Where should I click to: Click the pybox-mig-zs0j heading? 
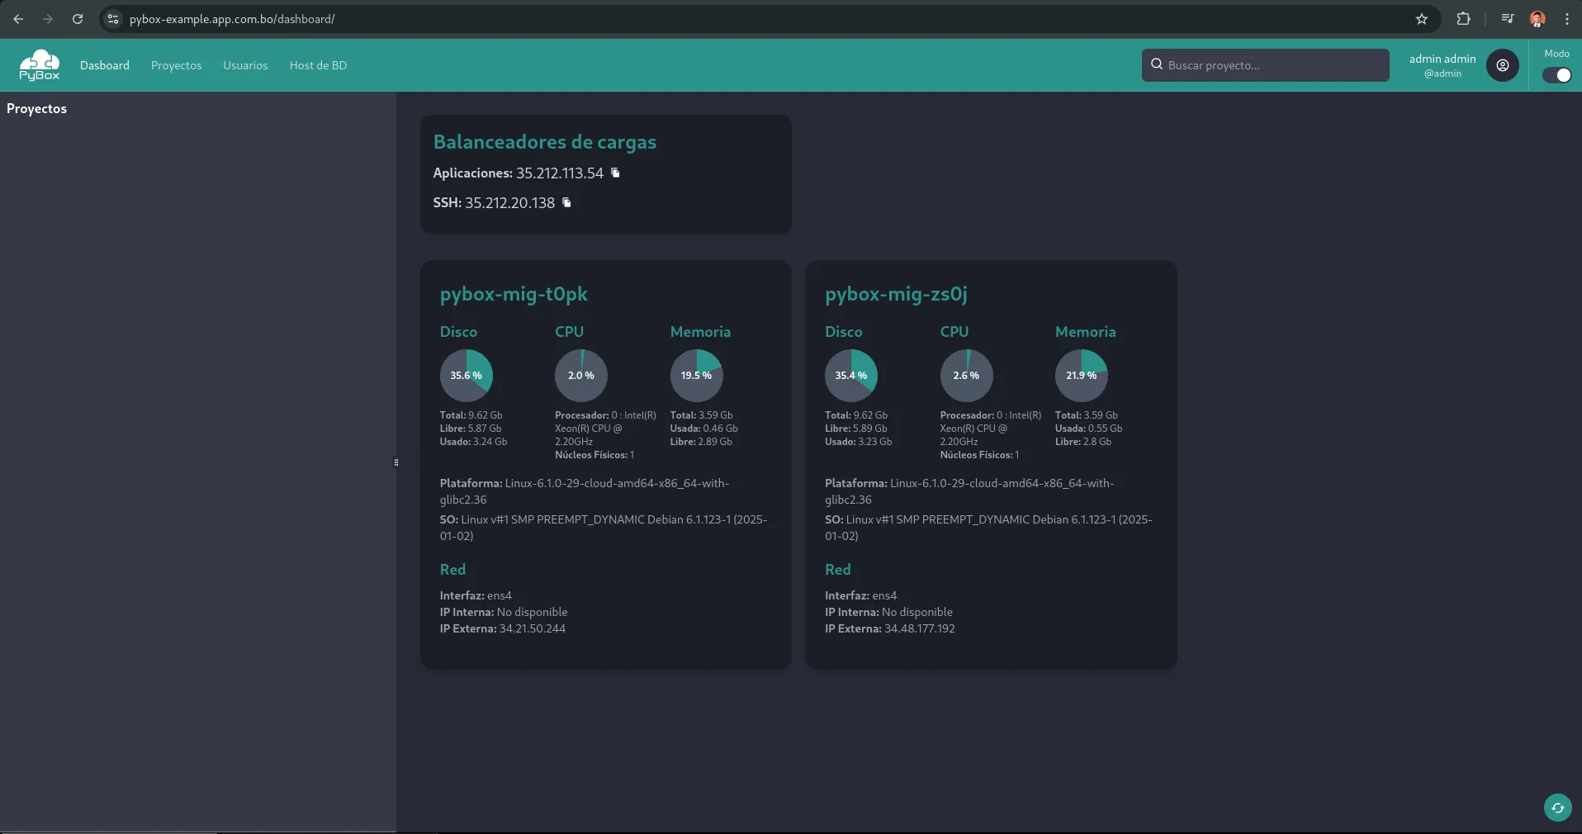[x=896, y=294]
